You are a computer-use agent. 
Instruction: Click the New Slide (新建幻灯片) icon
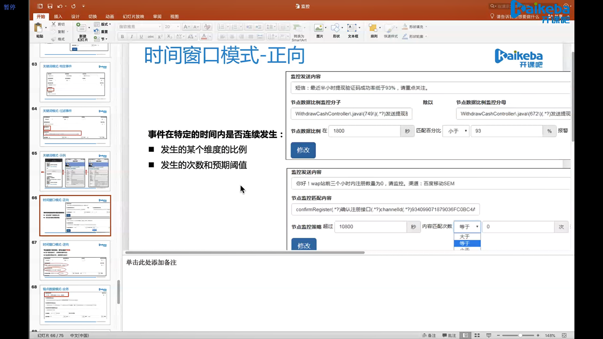tap(81, 28)
